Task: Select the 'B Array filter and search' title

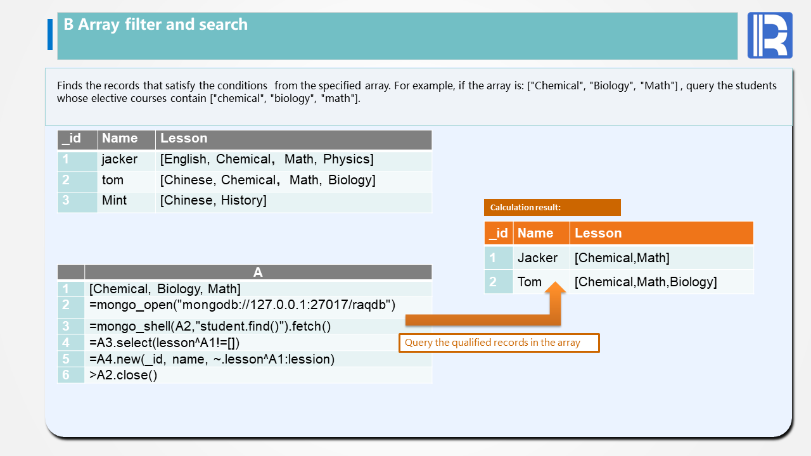Action: (156, 25)
